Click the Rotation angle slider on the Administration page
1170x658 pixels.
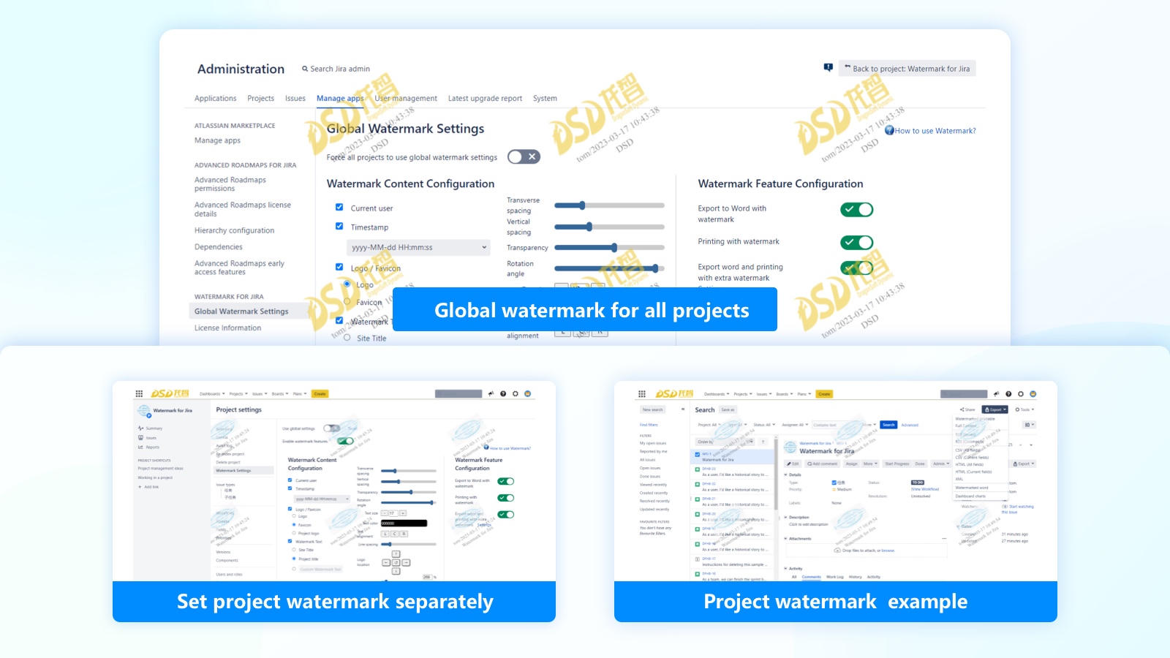tap(609, 268)
